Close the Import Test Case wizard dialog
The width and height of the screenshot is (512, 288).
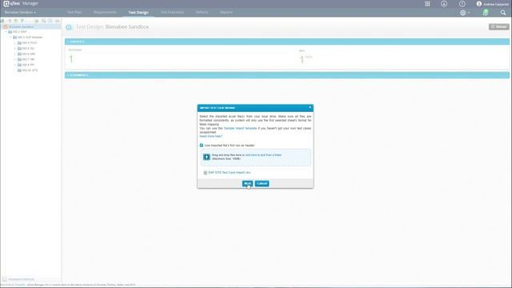310,107
